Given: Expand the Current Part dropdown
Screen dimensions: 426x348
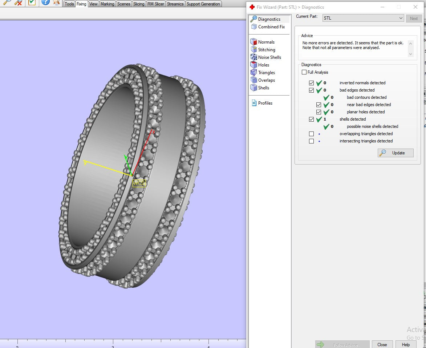Looking at the screenshot, I should [401, 18].
